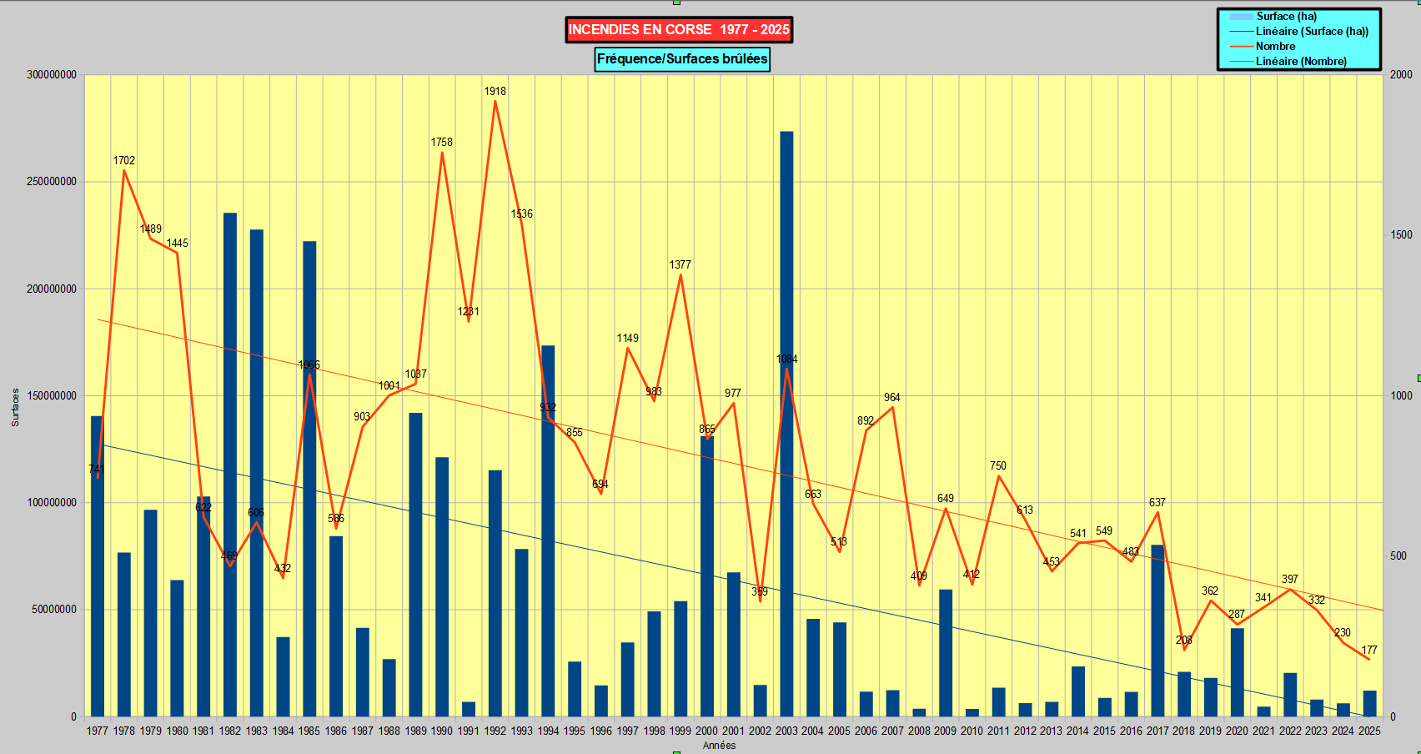
Task: Select the left axis value "250000000"
Action: click(52, 182)
